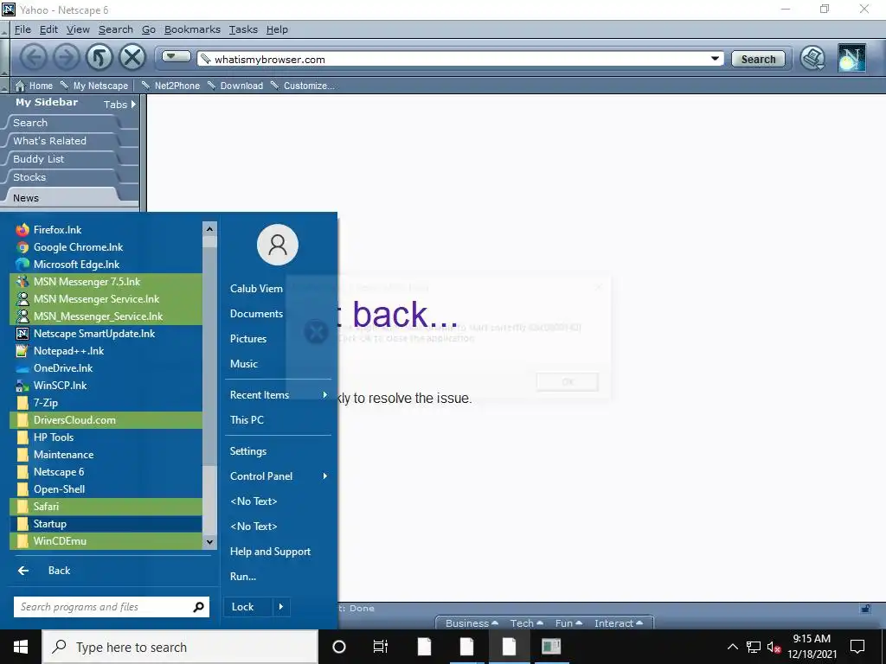Launch Google Chrome.lnk shortcut
This screenshot has height=664, width=886.
point(106,247)
